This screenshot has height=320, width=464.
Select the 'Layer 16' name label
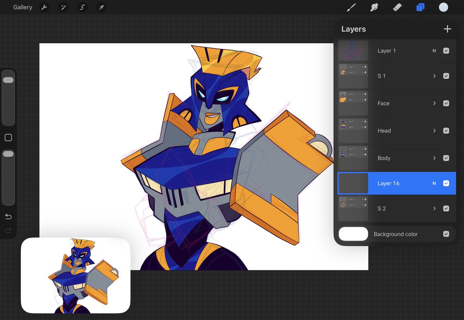[389, 183]
